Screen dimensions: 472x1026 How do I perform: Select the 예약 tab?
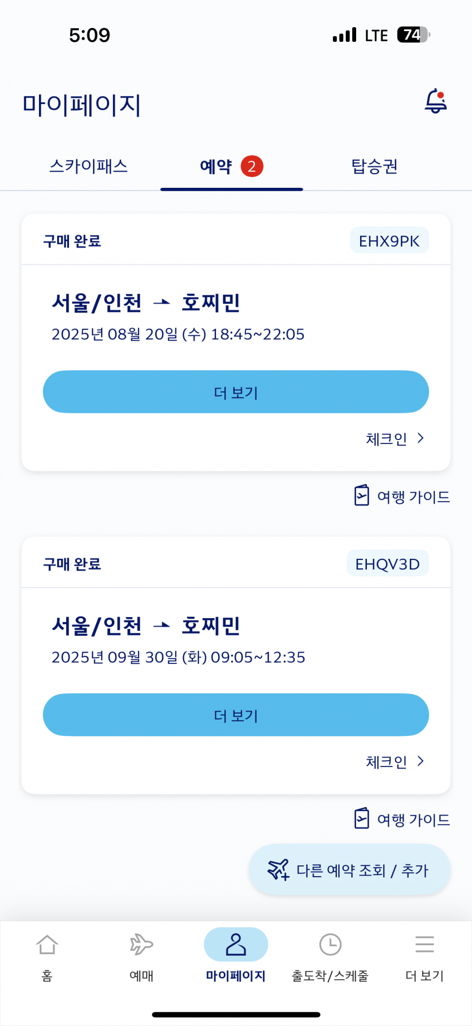[x=216, y=166]
